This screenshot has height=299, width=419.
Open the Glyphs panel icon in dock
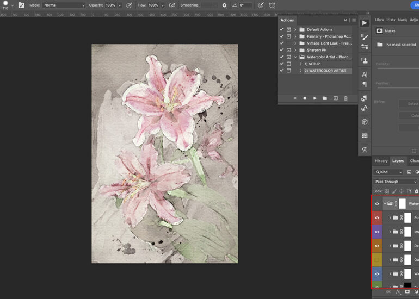pos(365,149)
